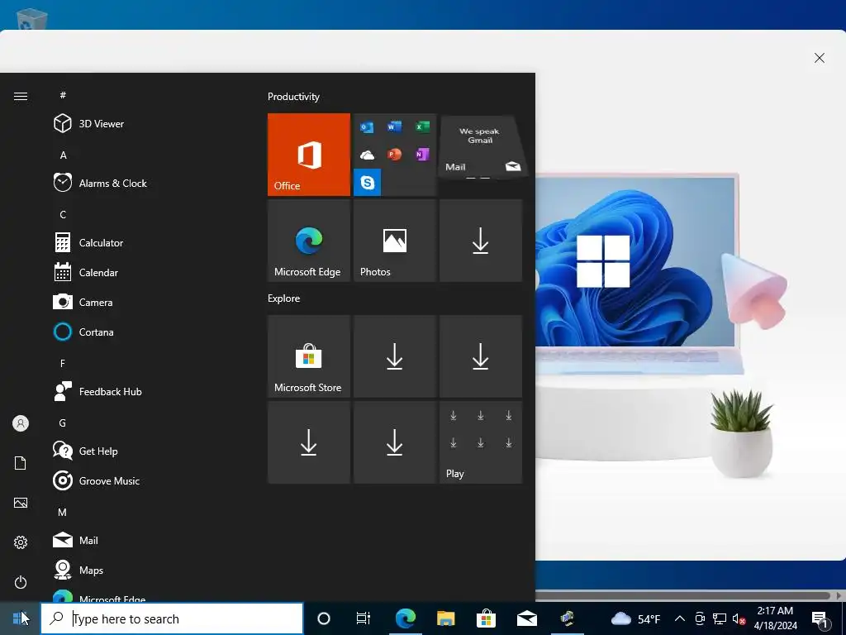Click the Productivity group header
The width and height of the screenshot is (846, 635).
point(293,97)
